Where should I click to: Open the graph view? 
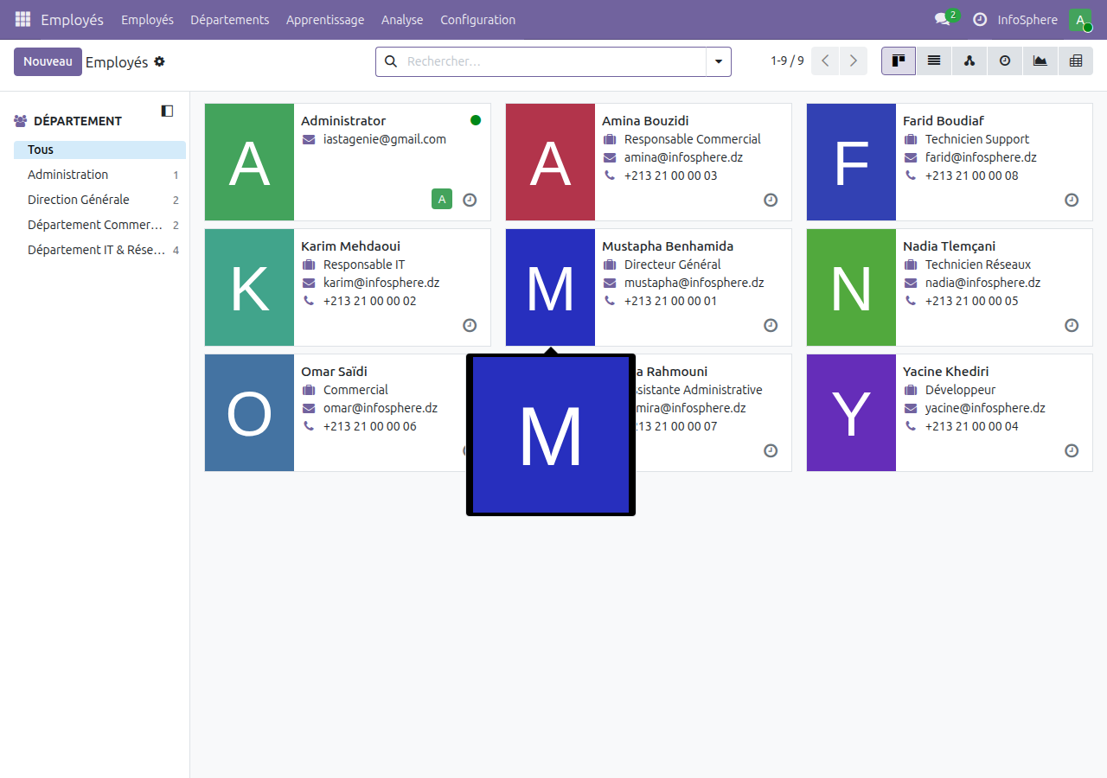click(x=1040, y=61)
